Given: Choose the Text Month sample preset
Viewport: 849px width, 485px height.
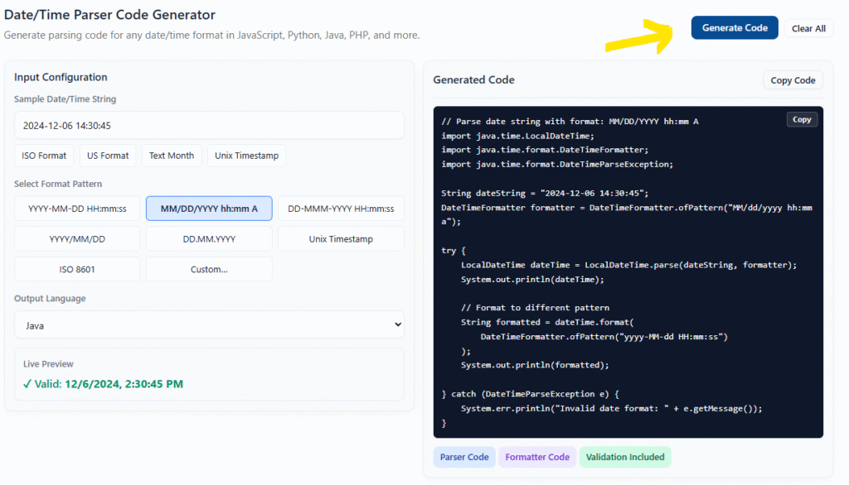Looking at the screenshot, I should (172, 155).
